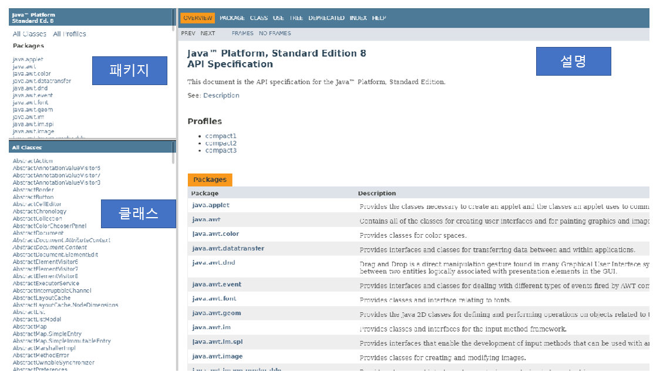Click the All Classes frame scrollbar

[174, 153]
